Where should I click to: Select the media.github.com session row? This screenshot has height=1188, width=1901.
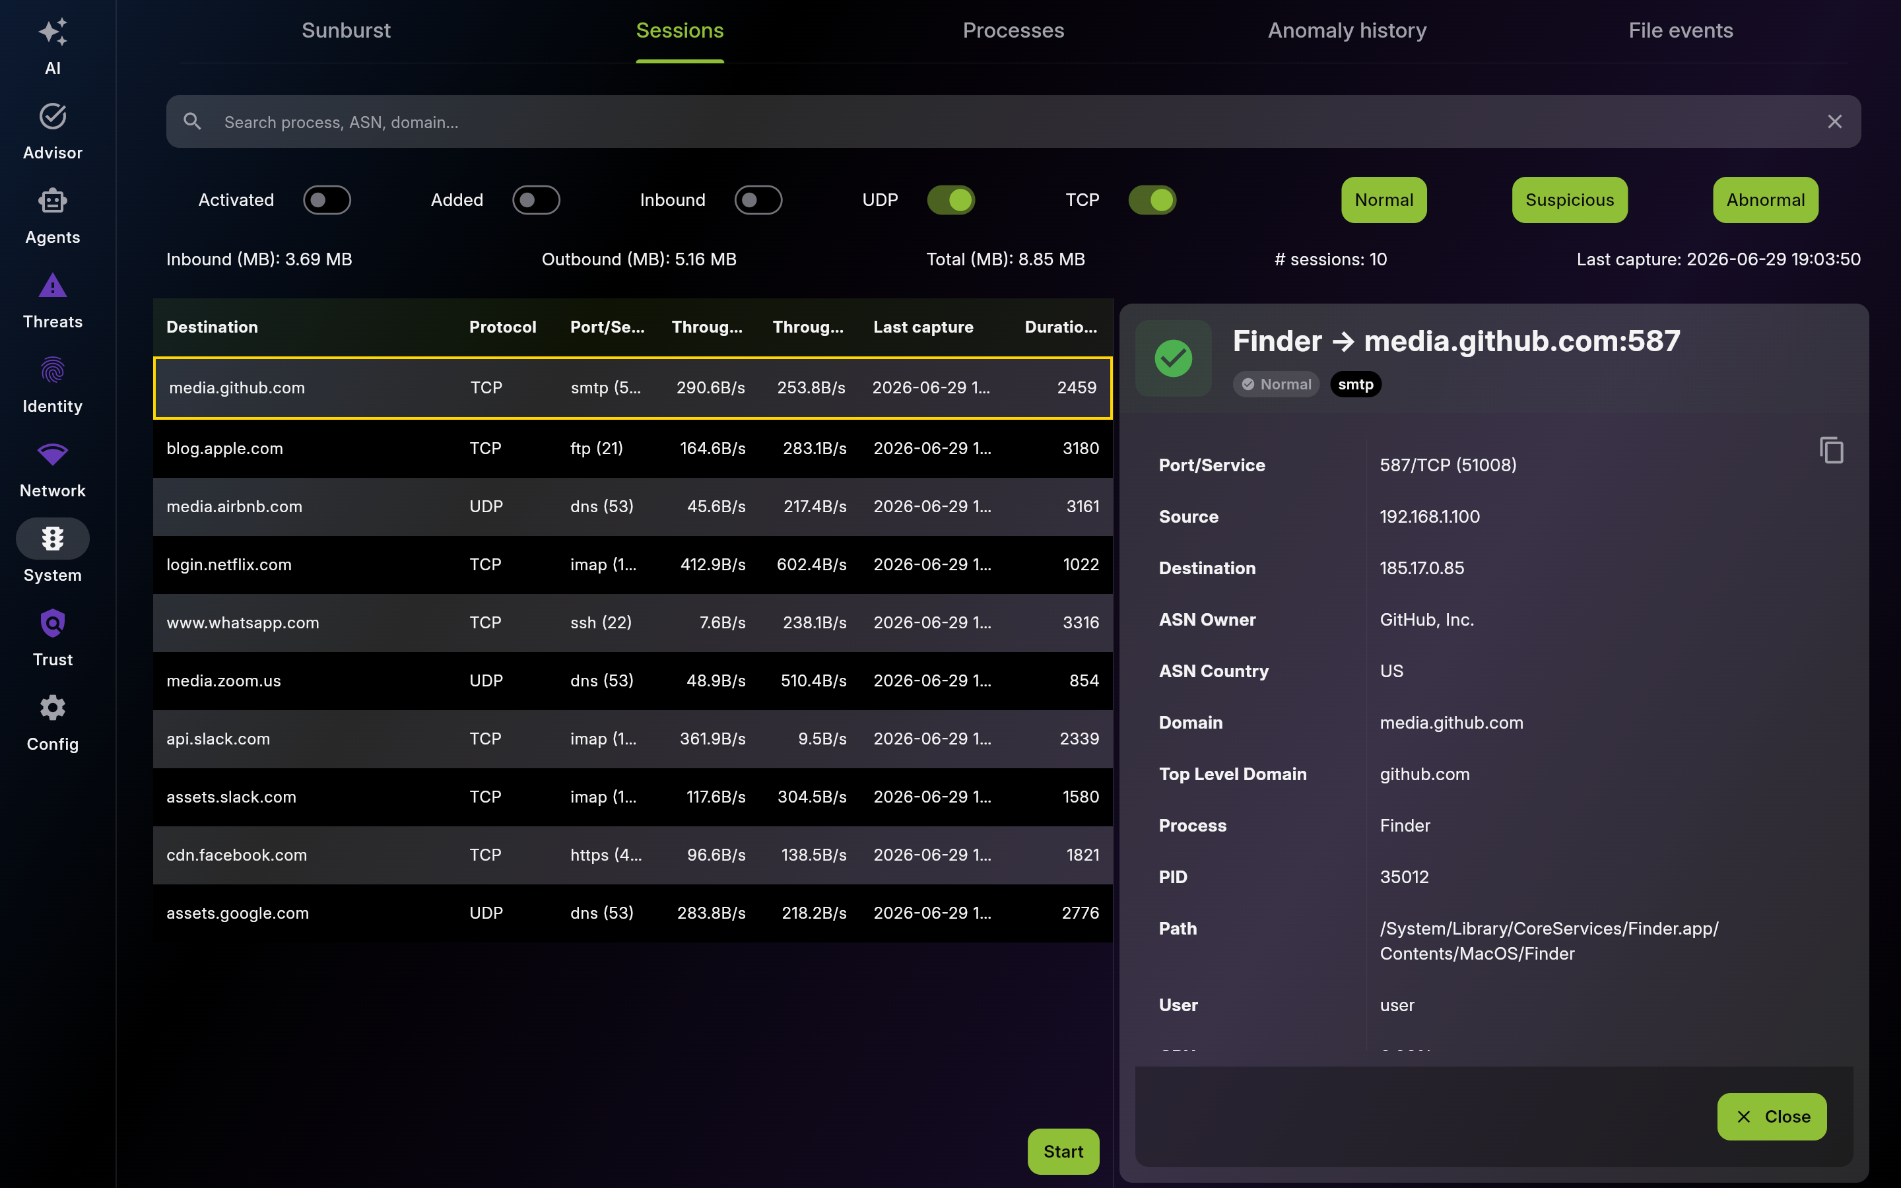pyautogui.click(x=633, y=388)
